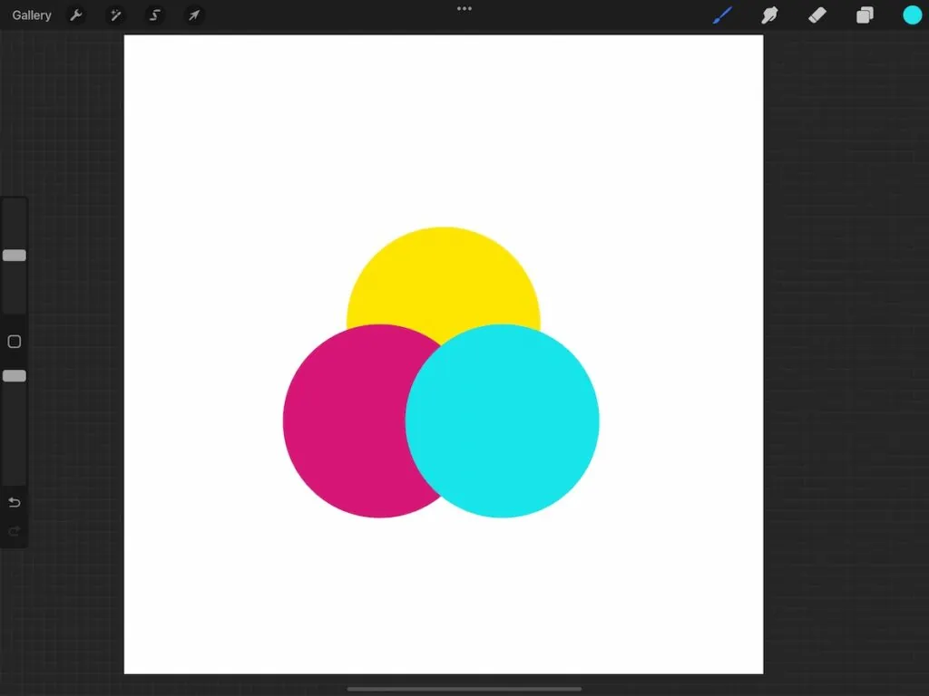Tap the magenta circle on canvas
Image resolution: width=929 pixels, height=696 pixels.
click(344, 420)
